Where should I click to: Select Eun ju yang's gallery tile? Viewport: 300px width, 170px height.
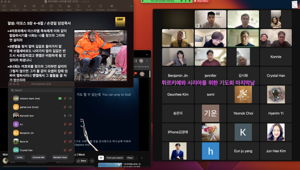243,151
